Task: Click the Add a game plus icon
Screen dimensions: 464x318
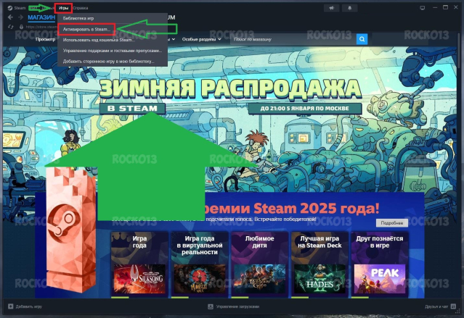Action: tap(10, 309)
